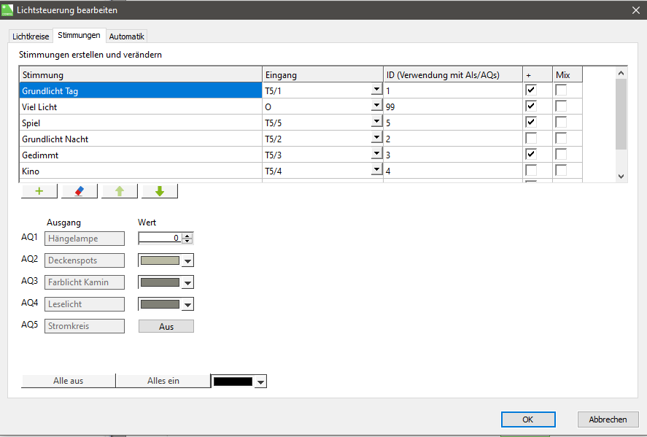Click the green plus add mood button
Screen dimensions: 647x437
(x=39, y=191)
